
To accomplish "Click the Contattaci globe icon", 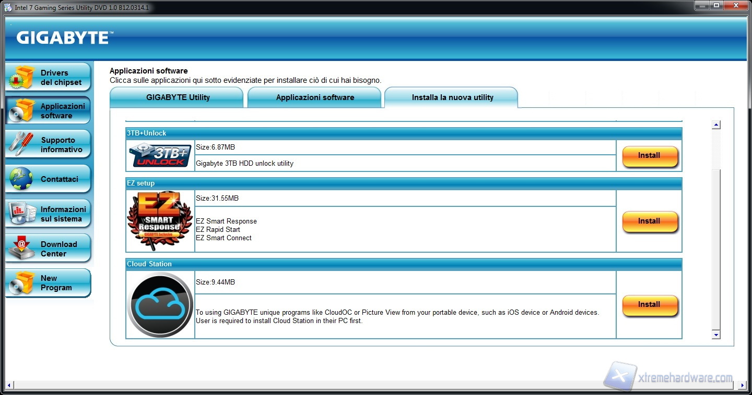I will pyautogui.click(x=21, y=179).
